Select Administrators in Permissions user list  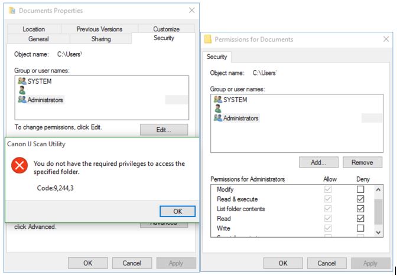241,118
